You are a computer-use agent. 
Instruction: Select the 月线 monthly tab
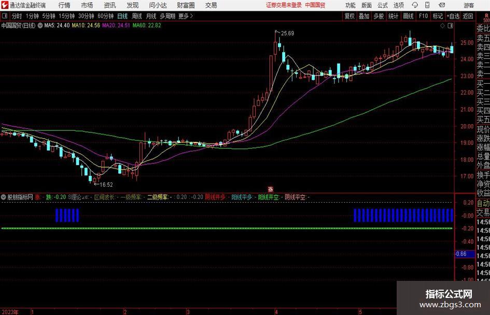pos(151,16)
